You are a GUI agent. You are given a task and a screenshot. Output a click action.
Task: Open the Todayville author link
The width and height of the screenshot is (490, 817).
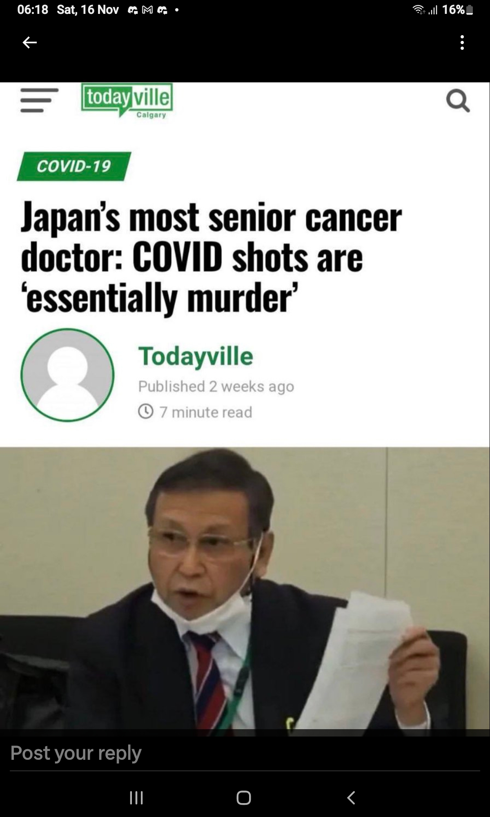pyautogui.click(x=196, y=356)
